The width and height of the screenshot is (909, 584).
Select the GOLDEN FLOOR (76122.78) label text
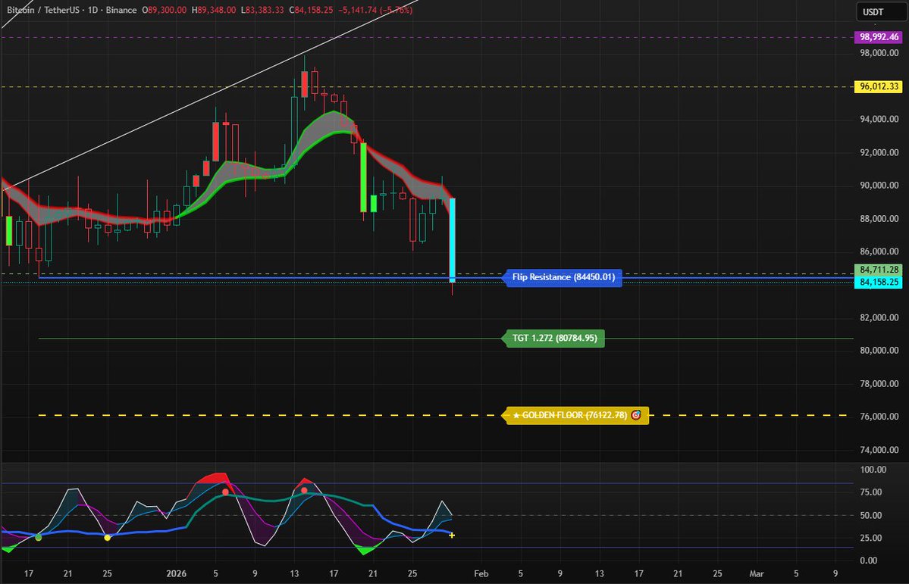tap(575, 415)
